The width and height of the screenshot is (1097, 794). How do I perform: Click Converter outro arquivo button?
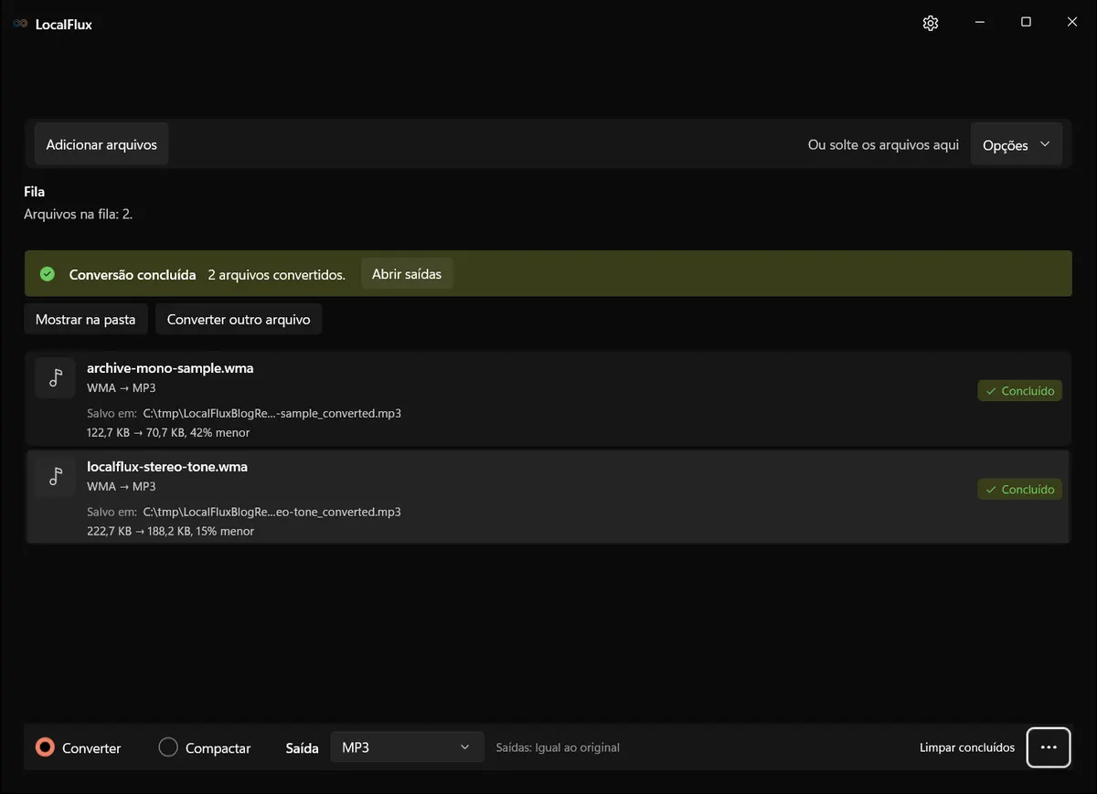coord(239,319)
